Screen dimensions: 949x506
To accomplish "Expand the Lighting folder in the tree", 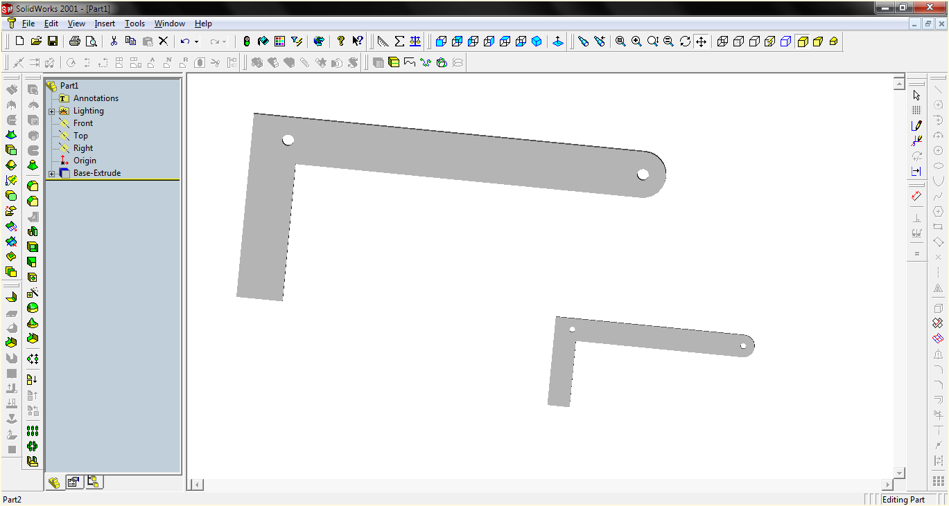I will pos(51,111).
